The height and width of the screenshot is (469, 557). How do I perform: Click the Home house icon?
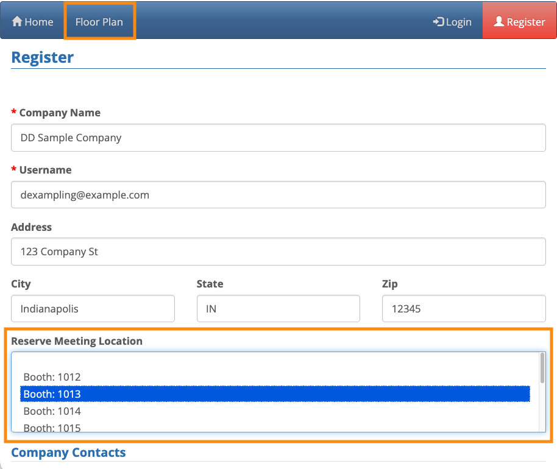tap(16, 21)
